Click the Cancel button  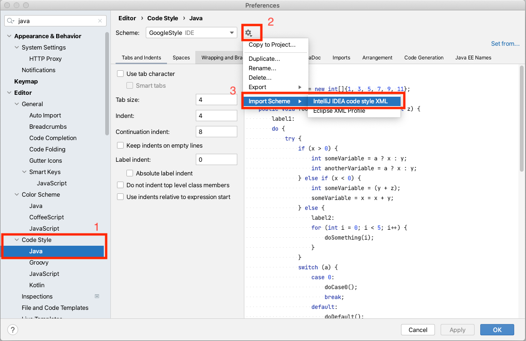(417, 330)
